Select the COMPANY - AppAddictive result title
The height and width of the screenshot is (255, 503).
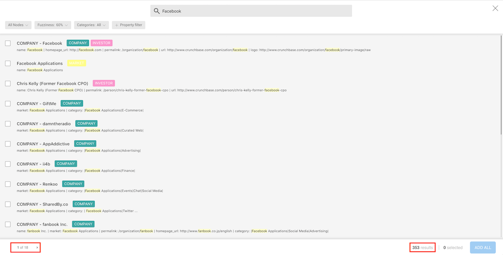pos(43,144)
